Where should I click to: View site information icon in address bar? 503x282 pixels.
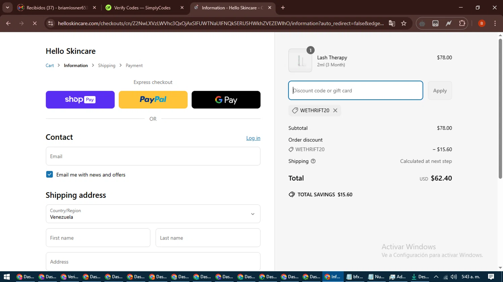[x=50, y=23]
